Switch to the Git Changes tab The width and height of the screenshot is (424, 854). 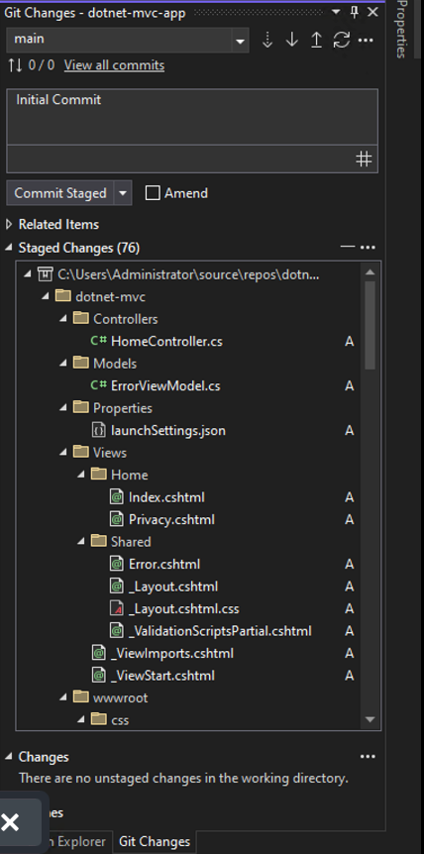tap(154, 841)
